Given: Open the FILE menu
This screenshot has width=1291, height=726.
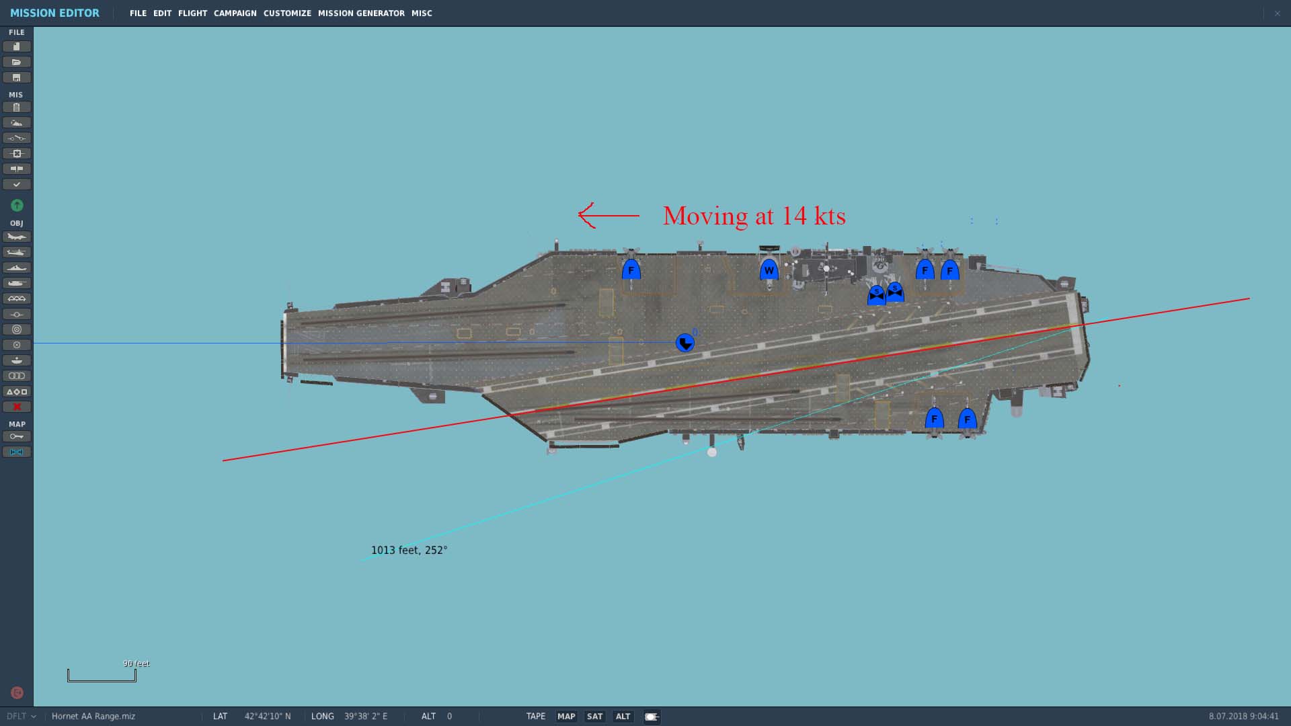Looking at the screenshot, I should pos(138,13).
